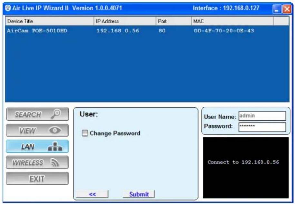The image size is (295, 204).
Task: Focus the User Name input field
Action: [x=262, y=116]
